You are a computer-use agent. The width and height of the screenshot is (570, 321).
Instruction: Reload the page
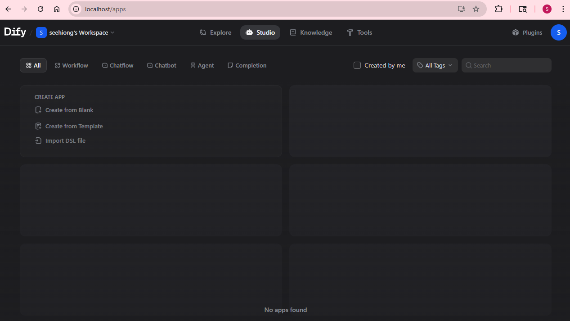coord(40,9)
